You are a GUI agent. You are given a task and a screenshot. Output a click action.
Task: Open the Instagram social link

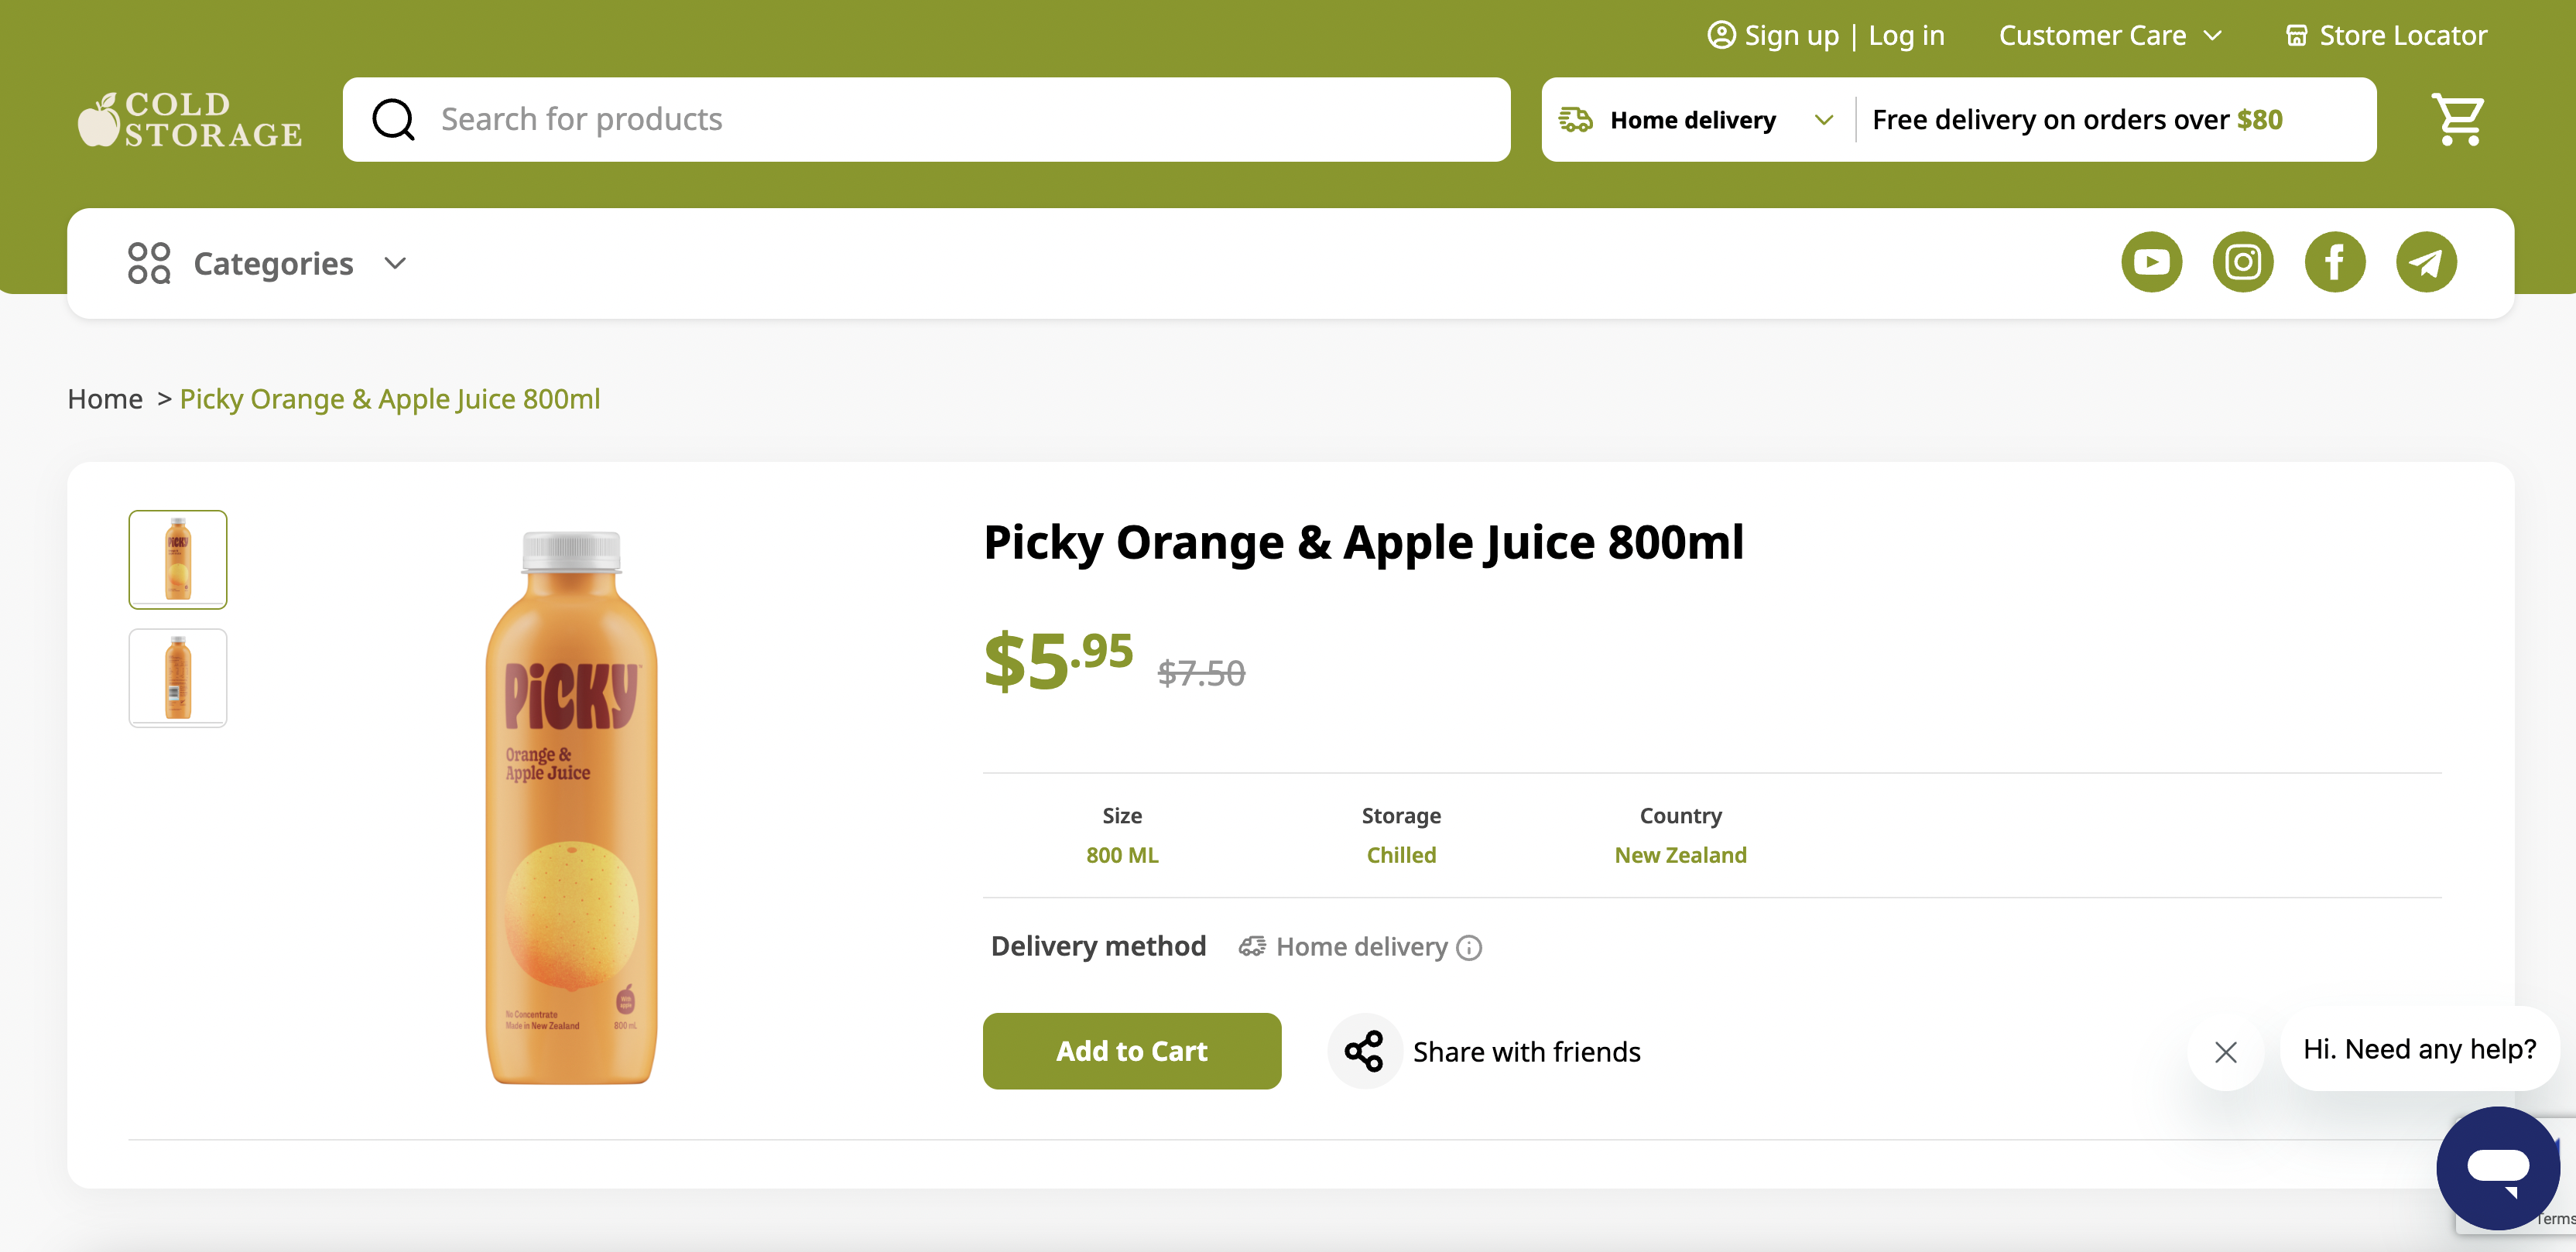(x=2243, y=262)
